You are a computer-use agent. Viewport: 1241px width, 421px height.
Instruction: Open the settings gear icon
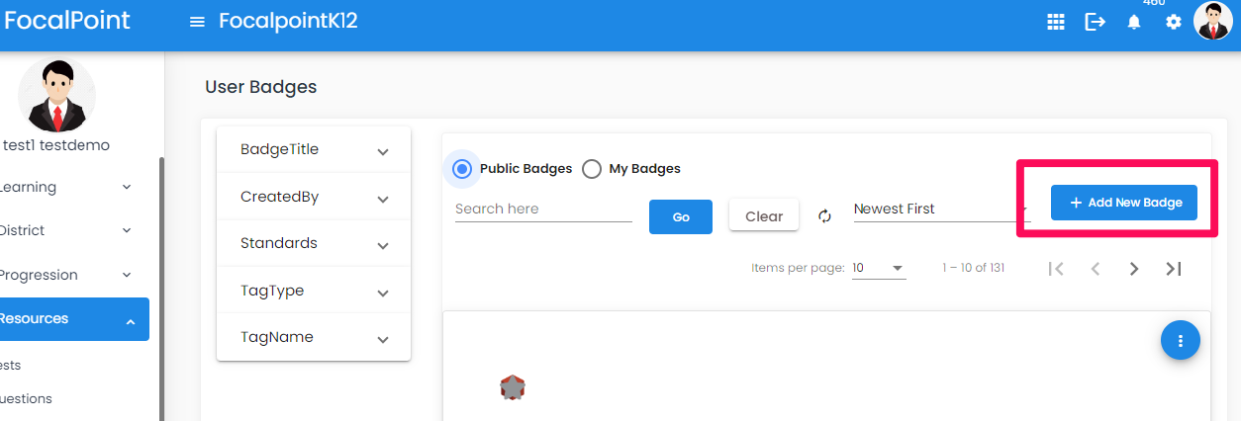[x=1174, y=22]
